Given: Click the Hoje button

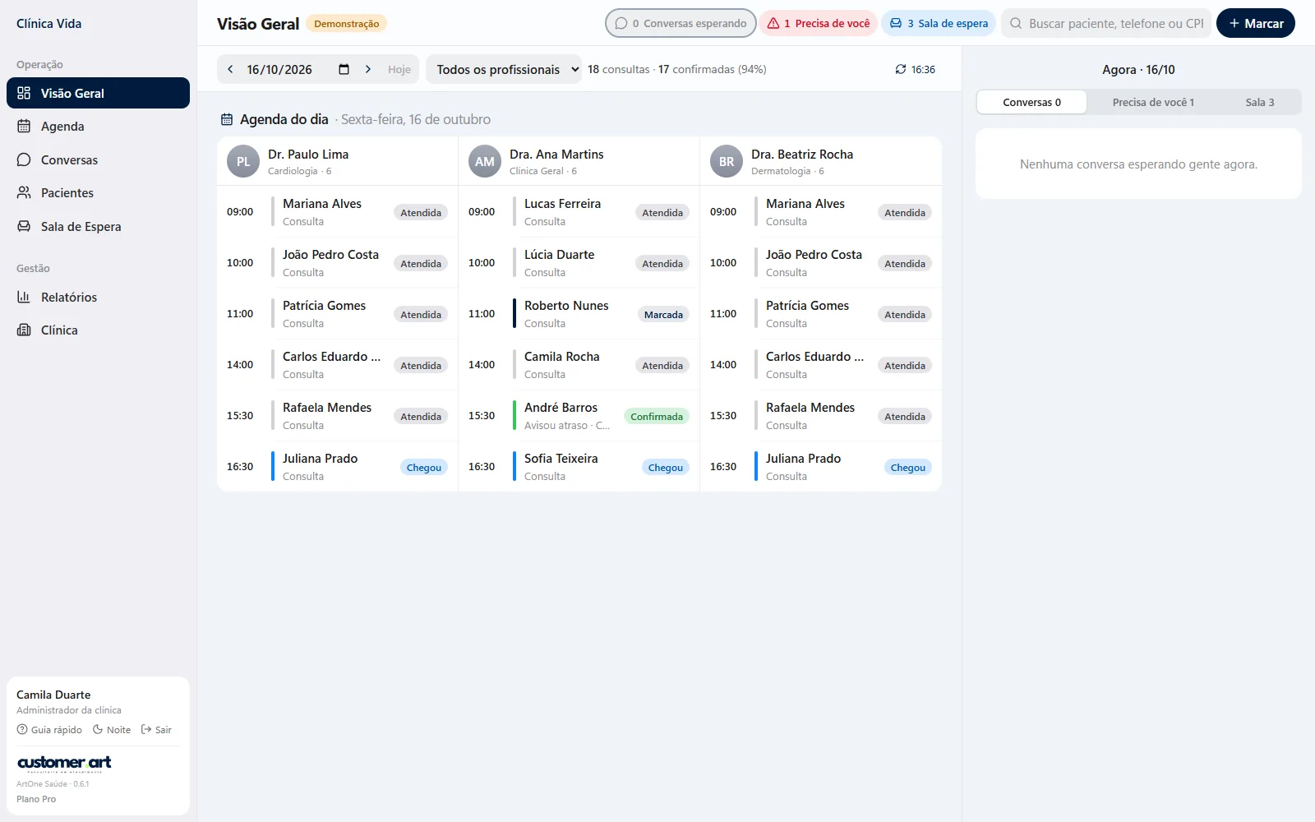Looking at the screenshot, I should pyautogui.click(x=399, y=69).
